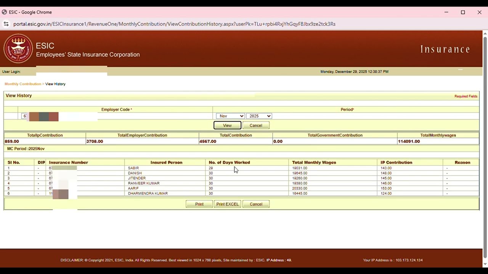
Task: Select insured person DHARMENDRA KUMAR
Action: pos(148,193)
